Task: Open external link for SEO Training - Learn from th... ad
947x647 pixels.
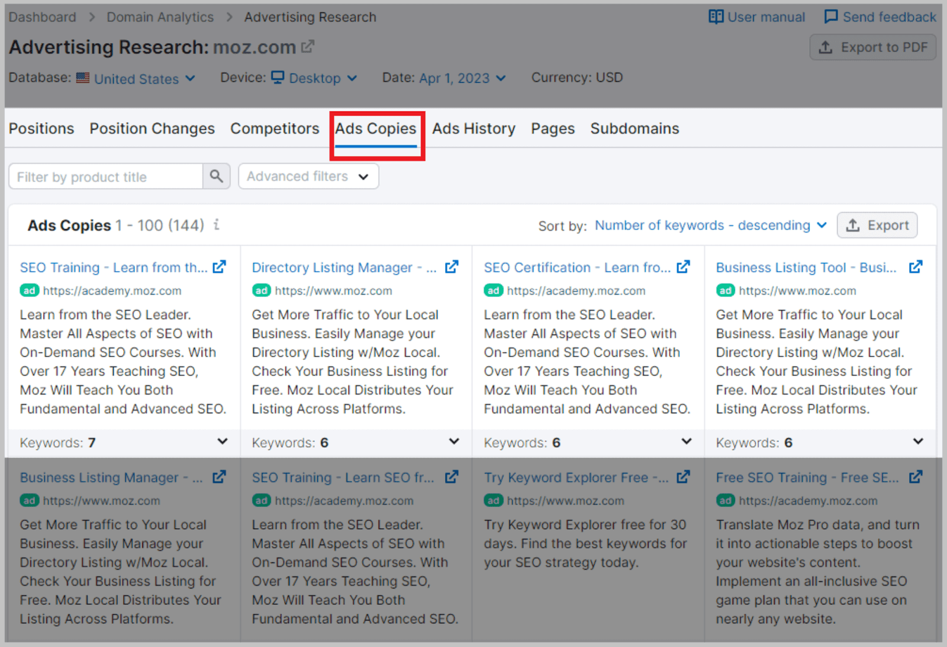Action: (x=219, y=267)
